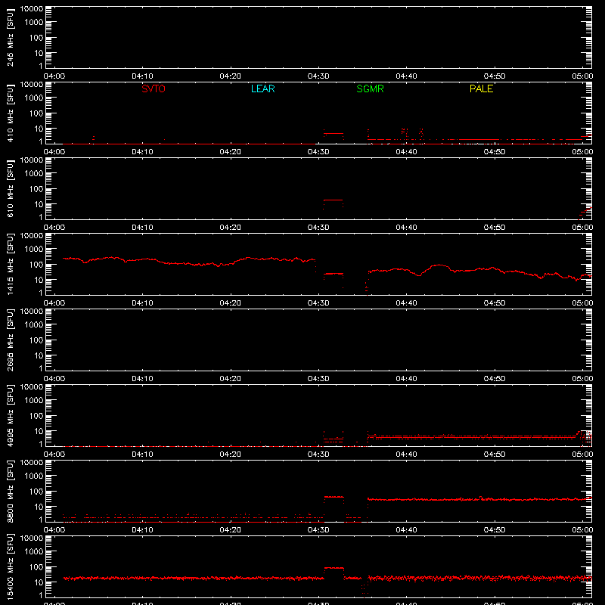Click the 15400 MHz burst plateau after 04:30
The image size is (605, 605).
(334, 568)
